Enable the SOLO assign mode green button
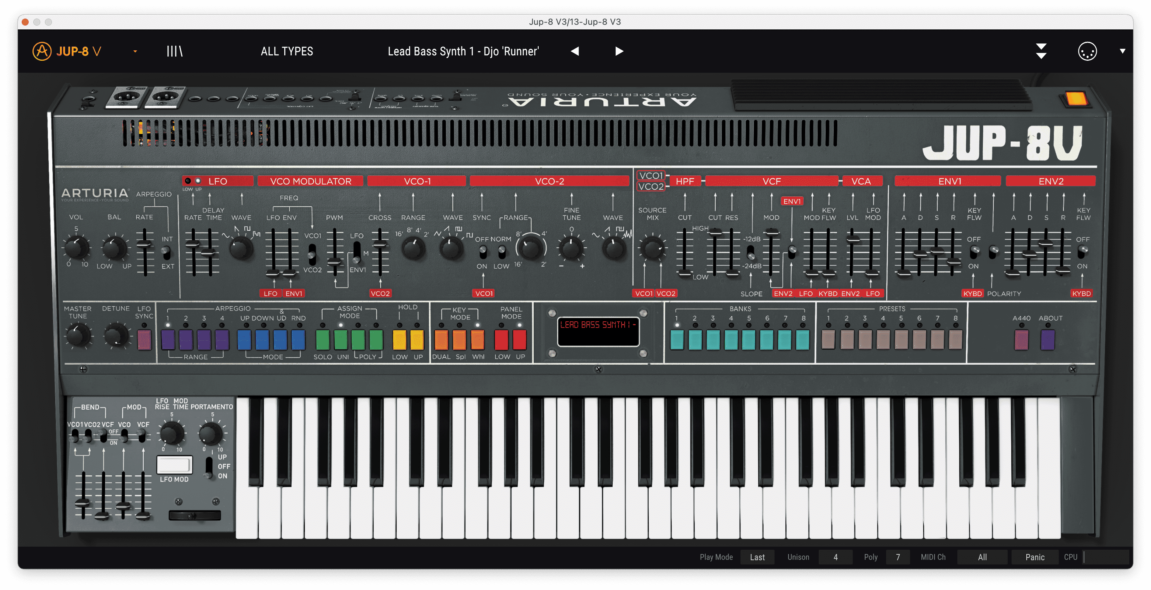Screen dimensions: 1151x590 [323, 340]
